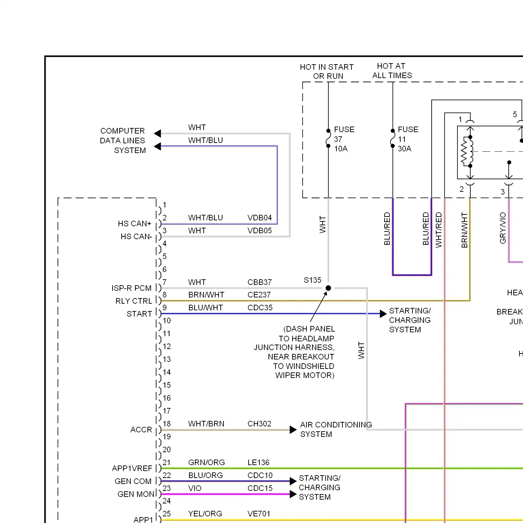The width and height of the screenshot is (523, 523).
Task: Select the GEN MON pin label
Action: (x=136, y=494)
